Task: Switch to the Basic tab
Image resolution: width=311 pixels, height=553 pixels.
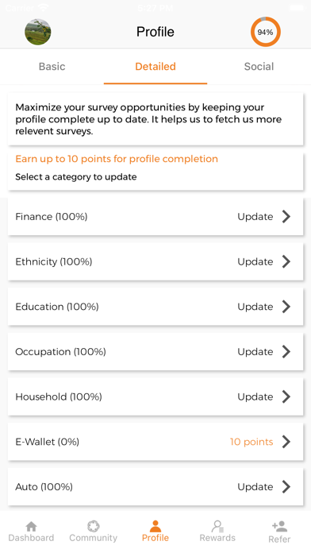Action: tap(52, 66)
